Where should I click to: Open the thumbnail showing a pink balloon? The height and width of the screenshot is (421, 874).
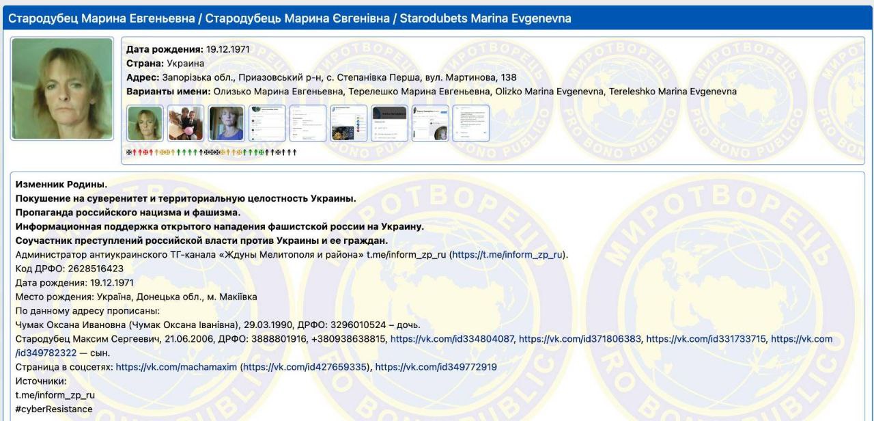[x=186, y=124]
